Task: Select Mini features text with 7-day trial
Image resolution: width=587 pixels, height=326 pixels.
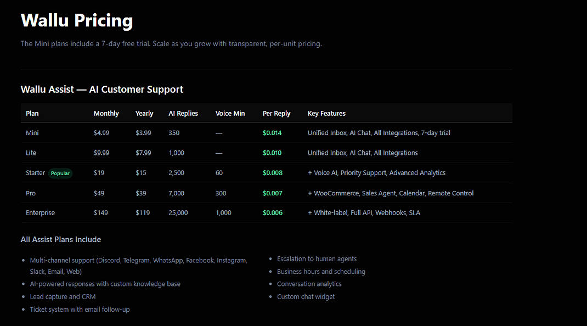Action: 379,133
